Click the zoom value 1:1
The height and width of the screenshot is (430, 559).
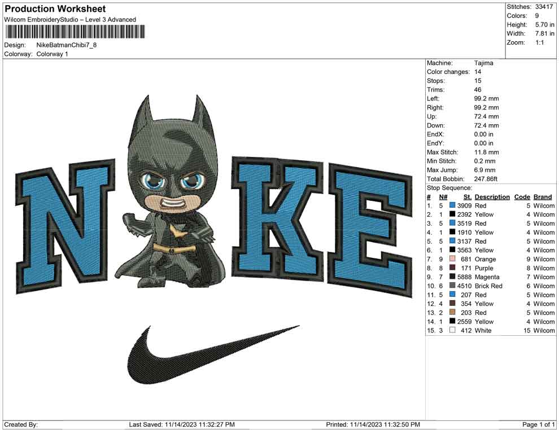tap(539, 42)
